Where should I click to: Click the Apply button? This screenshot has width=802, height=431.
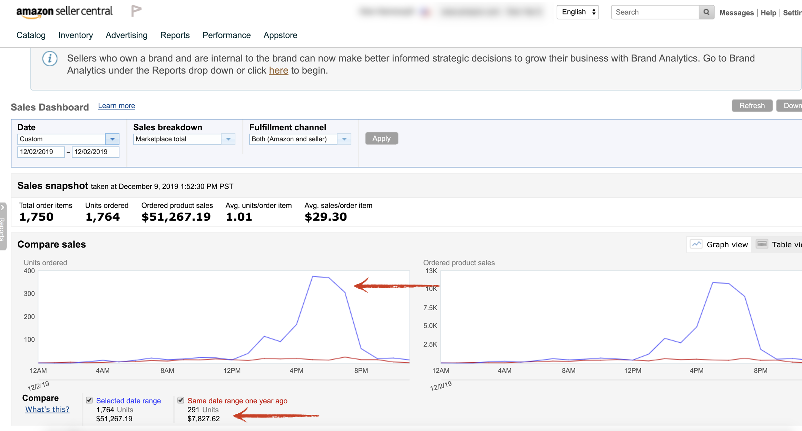[x=382, y=138]
